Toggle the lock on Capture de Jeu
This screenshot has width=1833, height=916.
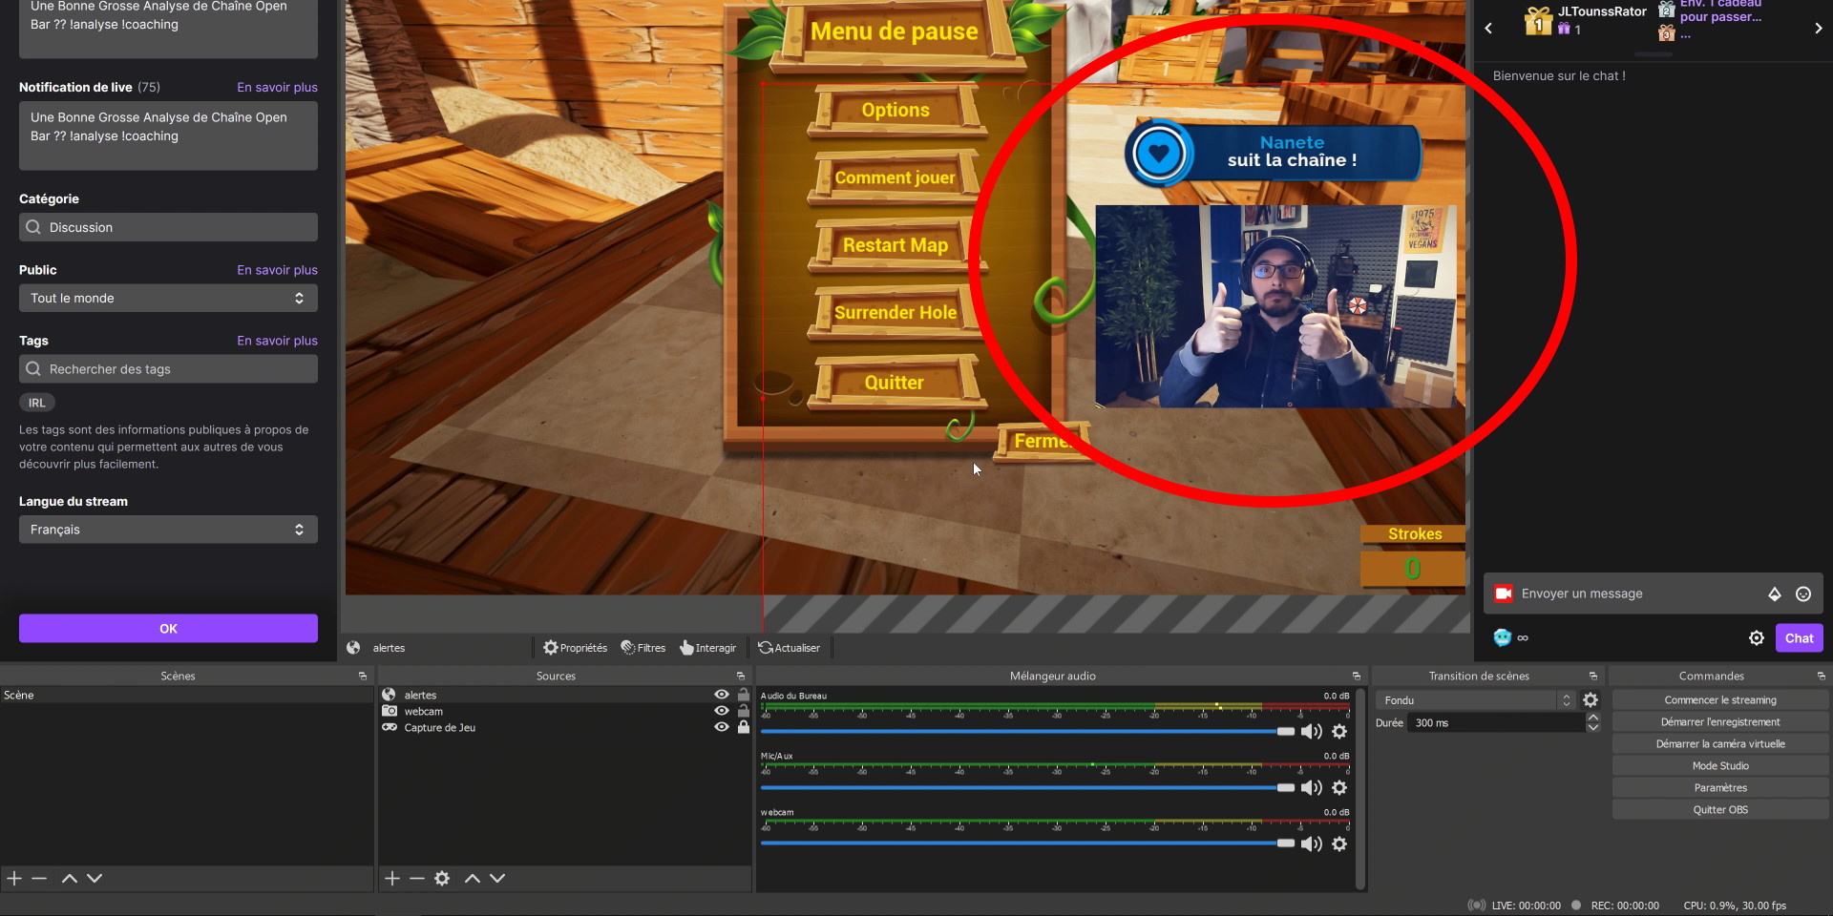click(x=744, y=728)
